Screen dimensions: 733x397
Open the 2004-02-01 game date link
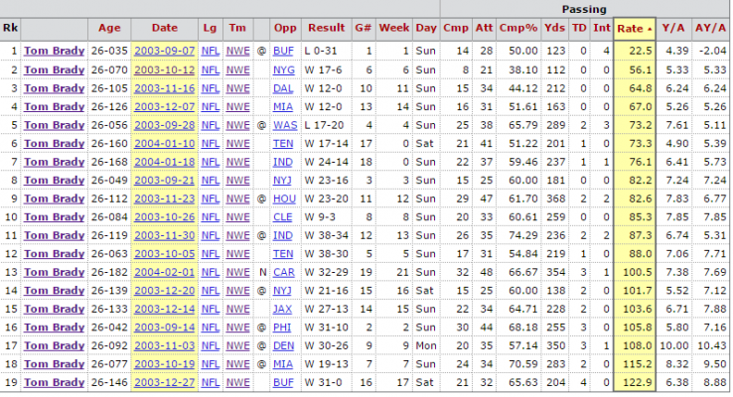pyautogui.click(x=165, y=272)
